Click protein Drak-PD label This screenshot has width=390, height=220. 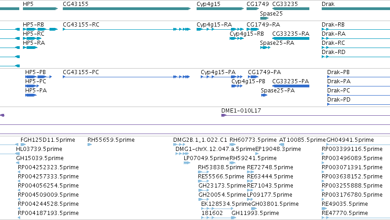339,100
